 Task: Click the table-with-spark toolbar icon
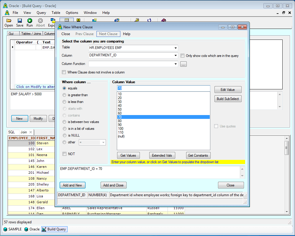coord(94,20)
